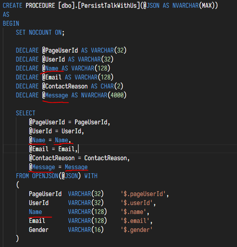Place cursor on BEGIN keyword

[x=11, y=24]
